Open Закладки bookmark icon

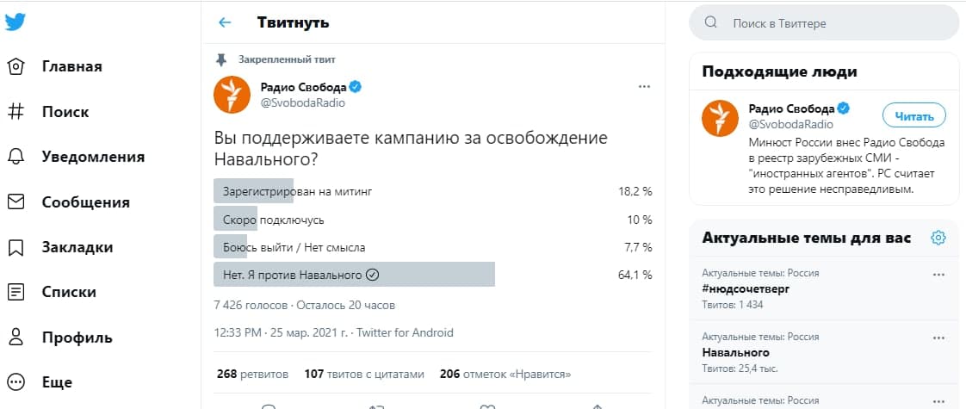[15, 248]
